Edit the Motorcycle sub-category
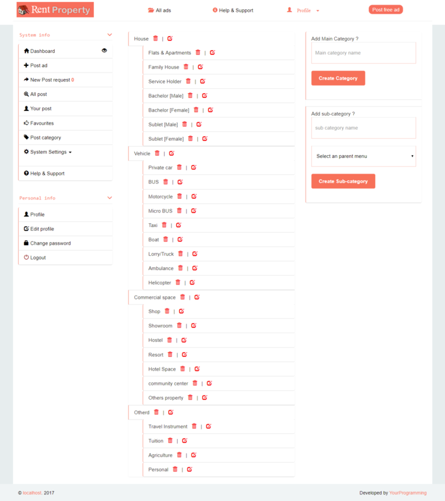Image resolution: width=445 pixels, height=501 pixels. click(194, 196)
